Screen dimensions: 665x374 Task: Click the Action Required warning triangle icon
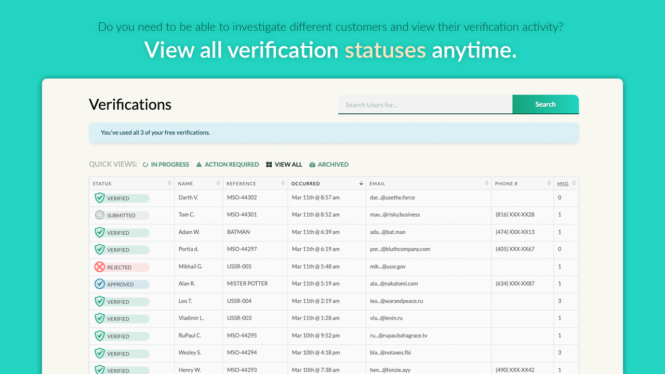coord(199,165)
